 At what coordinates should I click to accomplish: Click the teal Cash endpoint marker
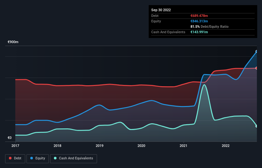257,126
